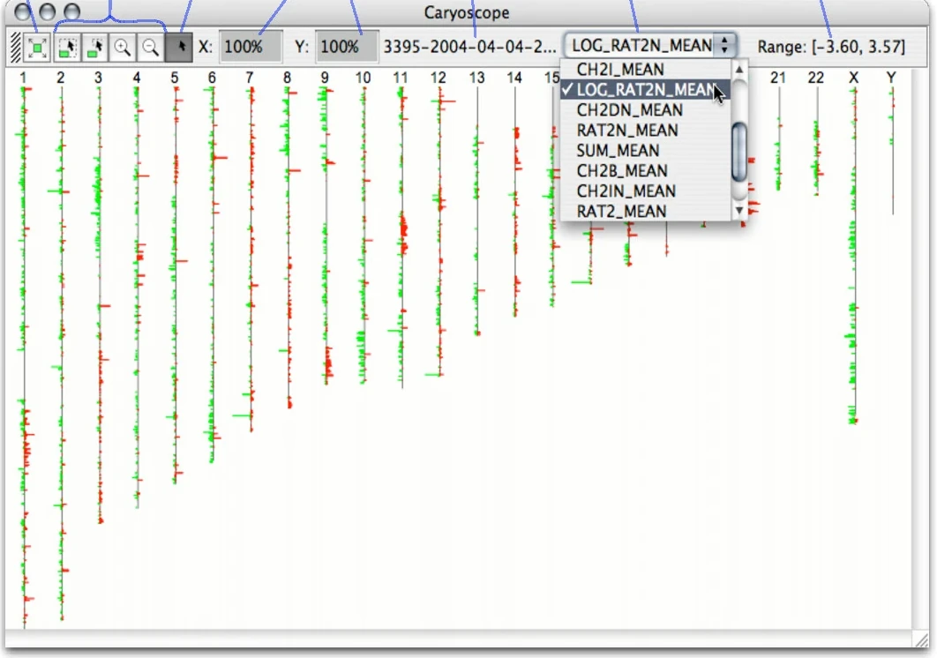Click the dropdown list scroll-down arrow
This screenshot has height=658, width=937.
(740, 211)
